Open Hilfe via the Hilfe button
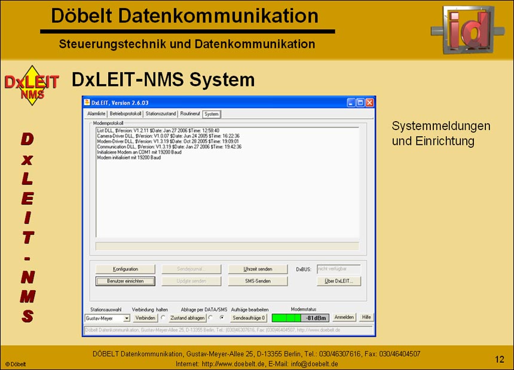514x370 pixels. (366, 317)
